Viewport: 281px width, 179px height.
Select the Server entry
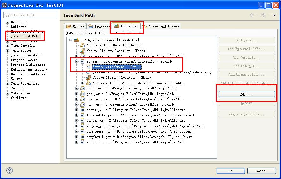tap(16, 79)
